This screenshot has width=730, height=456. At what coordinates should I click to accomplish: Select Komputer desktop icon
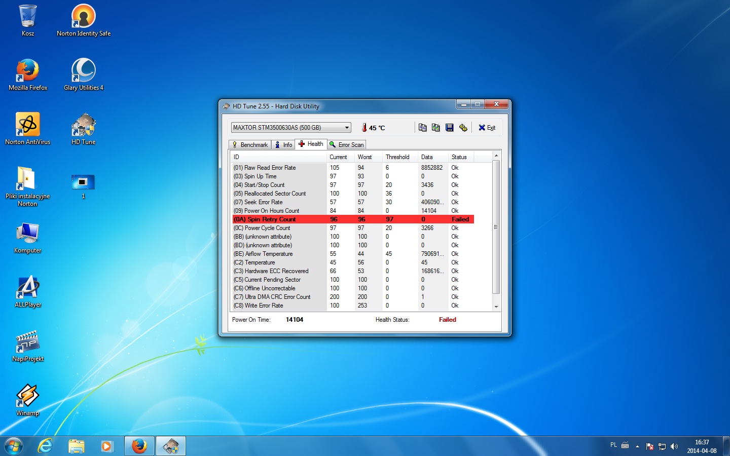[x=28, y=238]
